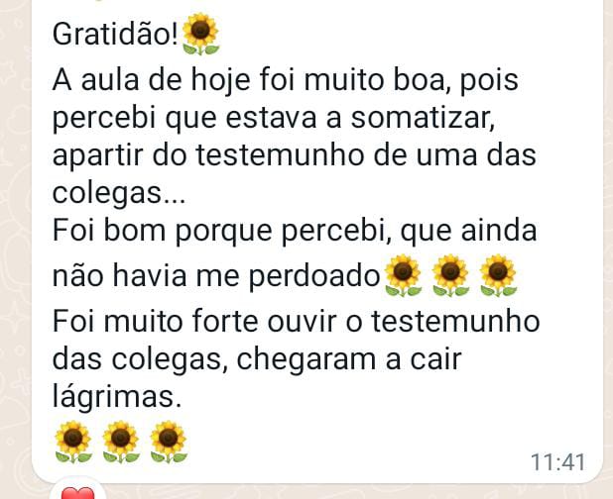Click the sunflower emoji next to "Gratidão!"
This screenshot has width=613, height=499.
tap(201, 34)
